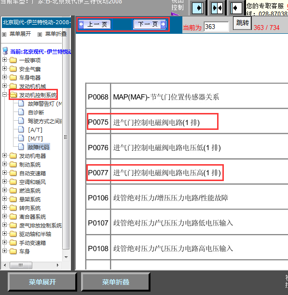Image resolution: width=288 pixels, height=295 pixels.
Task: Click the P0068 fault code cell
Action: click(x=98, y=97)
